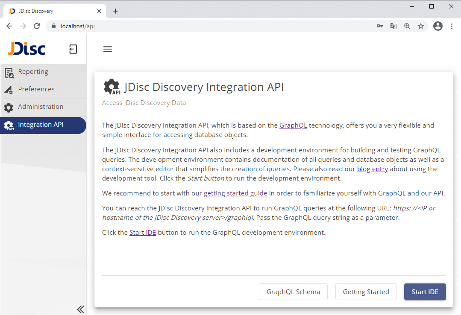Image resolution: width=461 pixels, height=315 pixels.
Task: Click the browser profile avatar
Action: click(438, 26)
